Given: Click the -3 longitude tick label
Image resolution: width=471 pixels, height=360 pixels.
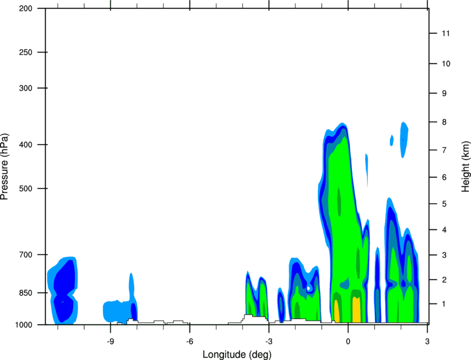Looking at the screenshot, I should tap(269, 342).
